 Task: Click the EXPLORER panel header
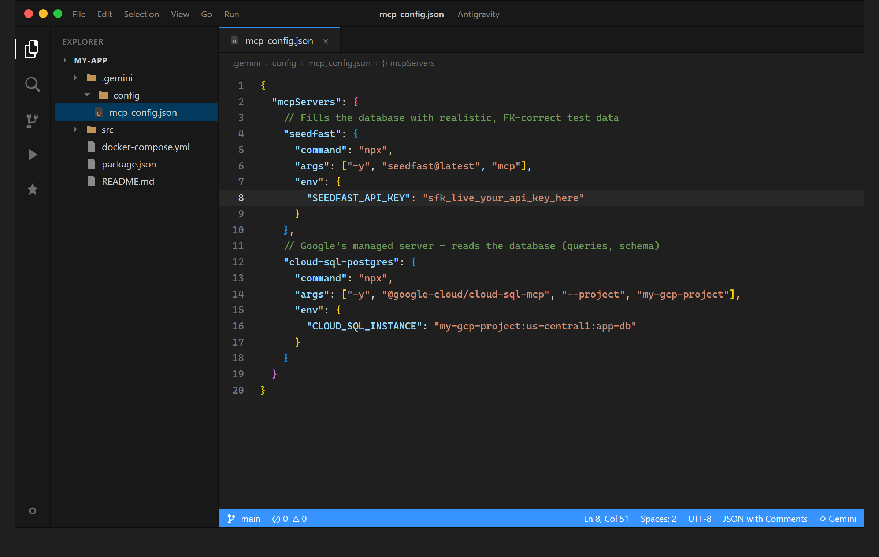point(83,41)
